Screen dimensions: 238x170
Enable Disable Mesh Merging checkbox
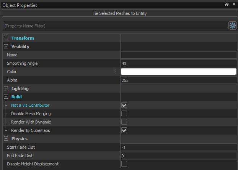pyautogui.click(x=124, y=114)
